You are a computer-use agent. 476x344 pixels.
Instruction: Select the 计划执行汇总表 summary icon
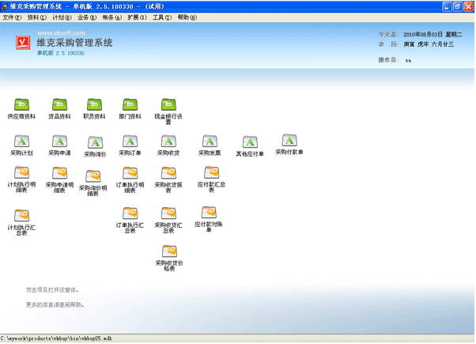coord(21,222)
